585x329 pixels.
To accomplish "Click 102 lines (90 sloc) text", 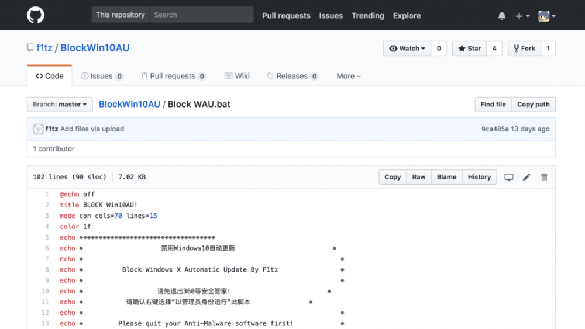I will coord(70,177).
